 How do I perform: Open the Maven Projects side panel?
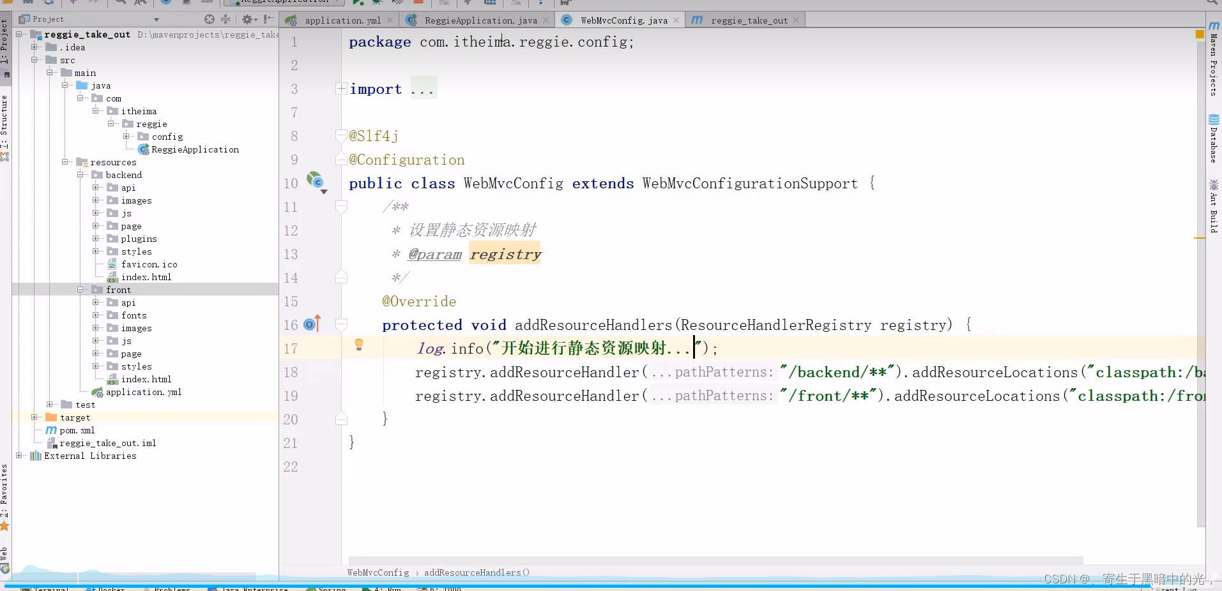pos(1214,59)
